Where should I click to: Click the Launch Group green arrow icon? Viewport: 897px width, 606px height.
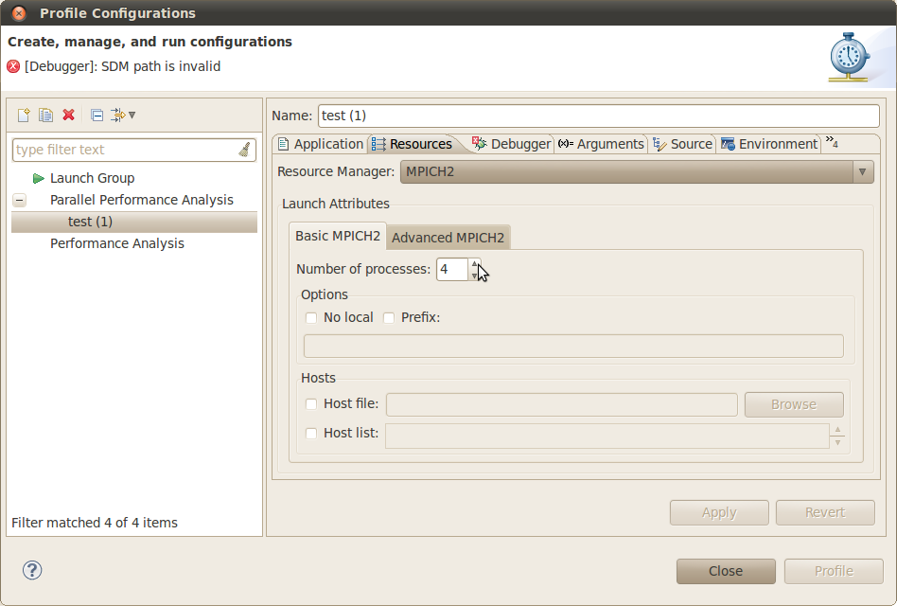point(39,179)
